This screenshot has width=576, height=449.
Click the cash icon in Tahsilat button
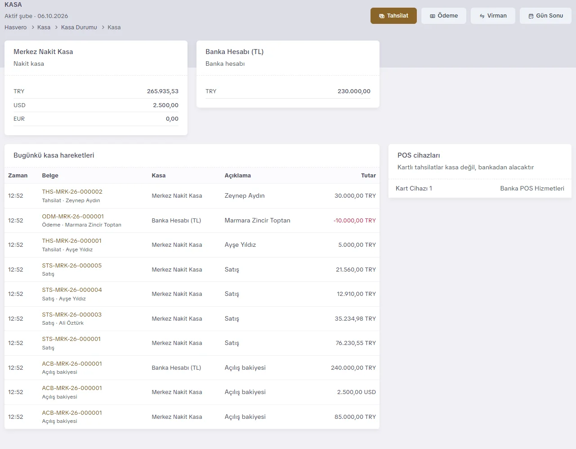[x=382, y=16]
